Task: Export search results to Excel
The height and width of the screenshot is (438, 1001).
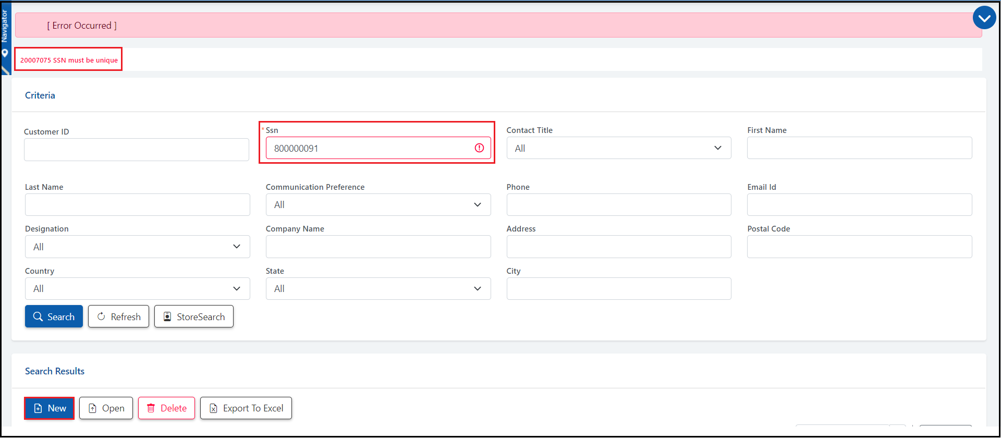Action: 246,408
